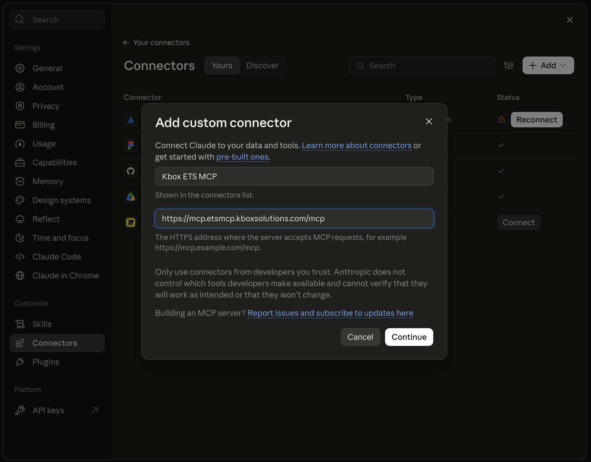The width and height of the screenshot is (591, 462).
Task: Select Connectors in the Customize section
Action: click(x=57, y=343)
